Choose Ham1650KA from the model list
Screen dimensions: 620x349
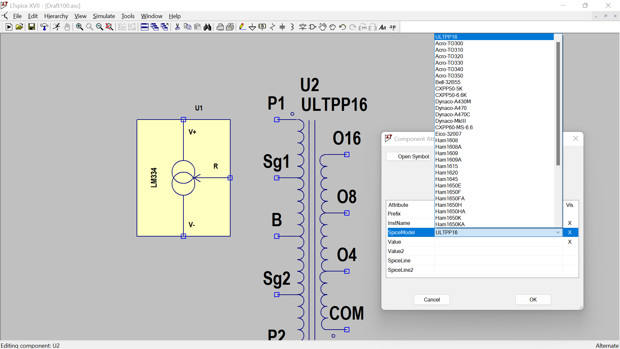(494, 224)
